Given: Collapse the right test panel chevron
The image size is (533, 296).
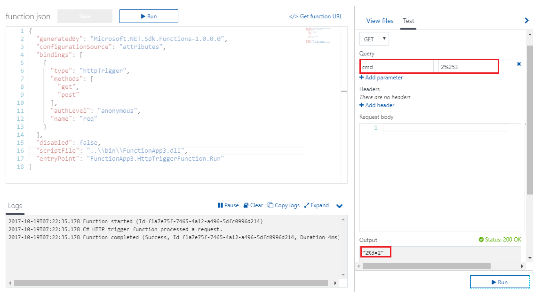Looking at the screenshot, I should click(x=526, y=21).
